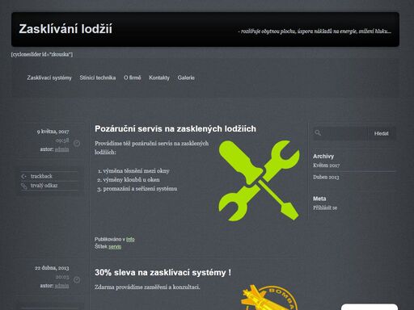This screenshot has height=310, width=414.
Task: Open the Duben 2013 archive link
Action: pyautogui.click(x=326, y=177)
